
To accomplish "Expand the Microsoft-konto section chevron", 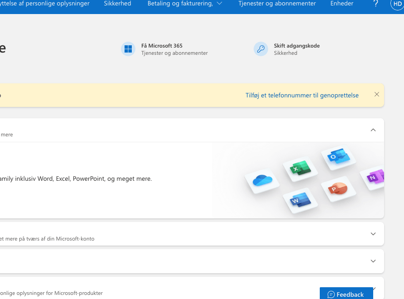I will coord(373,234).
